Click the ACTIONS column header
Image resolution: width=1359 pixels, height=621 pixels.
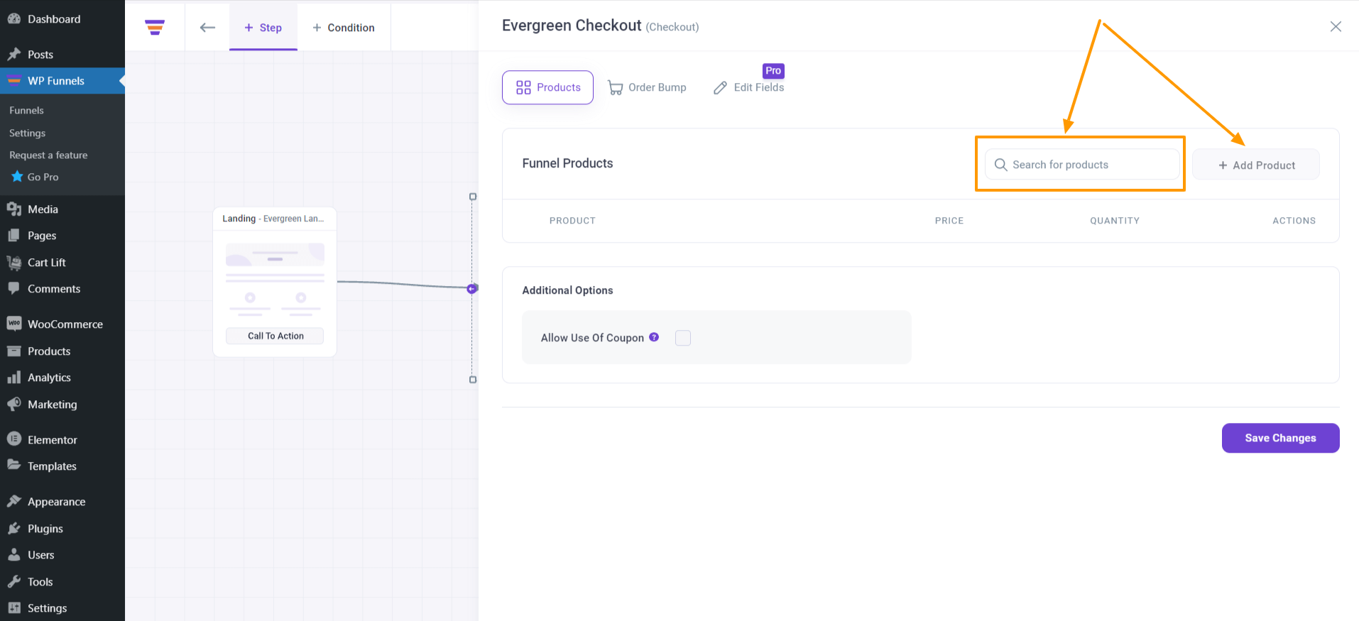[x=1294, y=221]
